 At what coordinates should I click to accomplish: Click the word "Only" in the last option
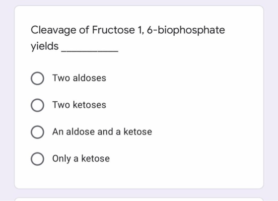[x=62, y=159]
